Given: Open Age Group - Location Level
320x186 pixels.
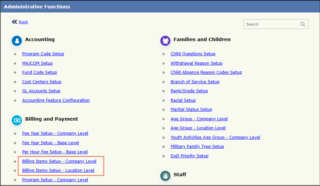Looking at the screenshot, I should pos(198,128).
